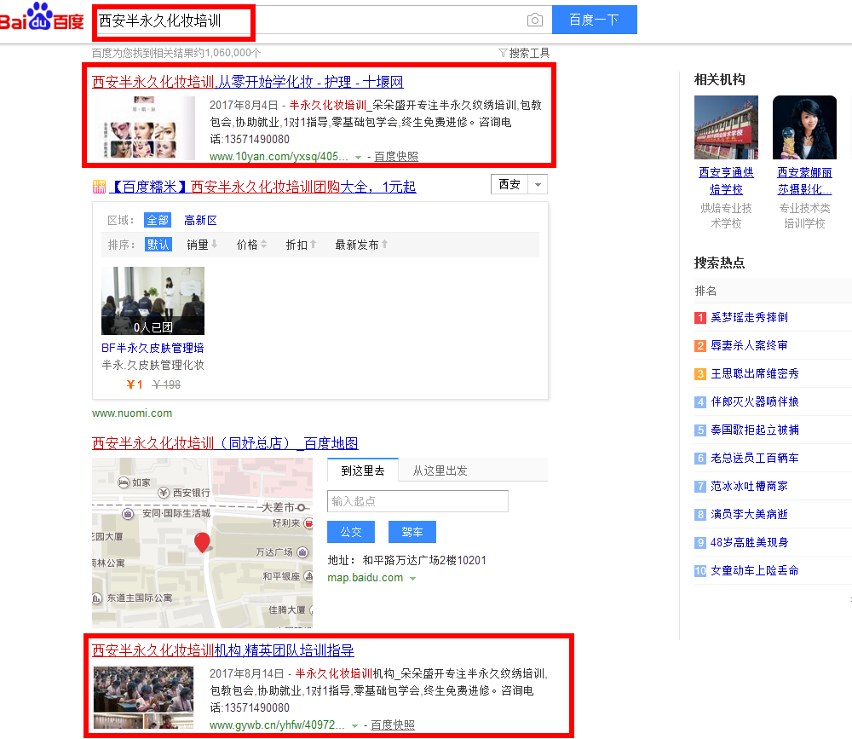Open hot search 辱妻杀人案终审
Image resolution: width=852 pixels, height=739 pixels.
[x=749, y=346]
